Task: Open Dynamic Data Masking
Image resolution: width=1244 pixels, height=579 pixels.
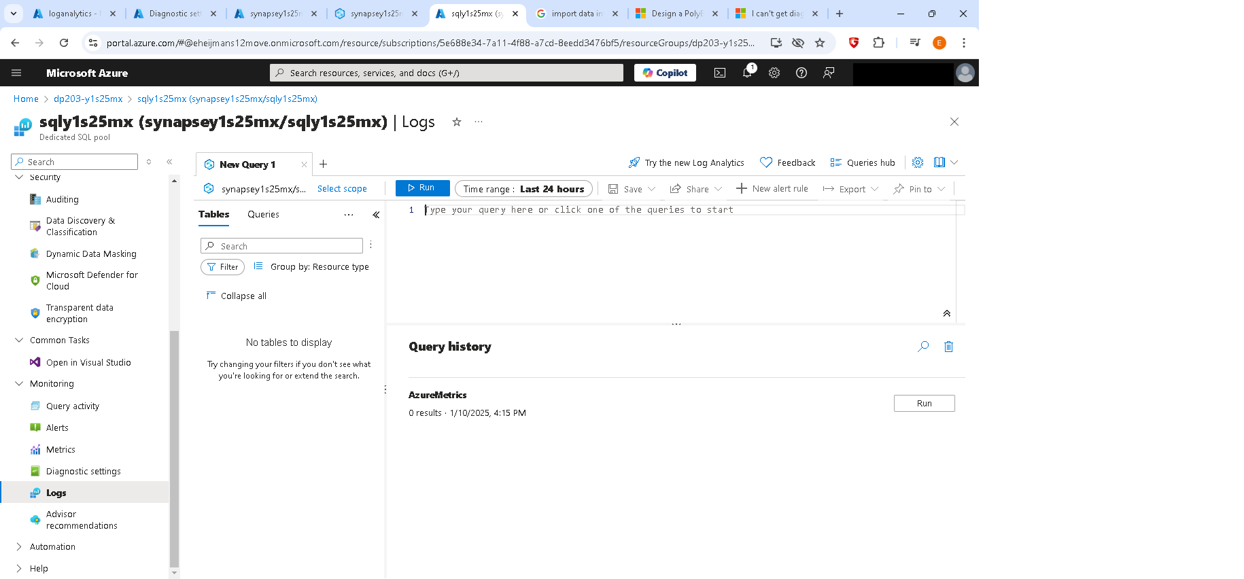Action: click(91, 253)
